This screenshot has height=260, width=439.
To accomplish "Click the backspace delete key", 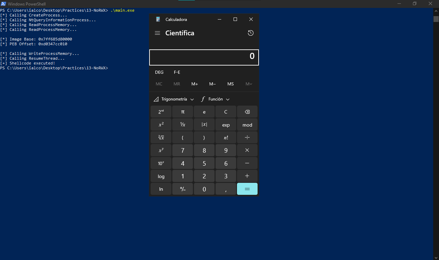I will pos(247,112).
